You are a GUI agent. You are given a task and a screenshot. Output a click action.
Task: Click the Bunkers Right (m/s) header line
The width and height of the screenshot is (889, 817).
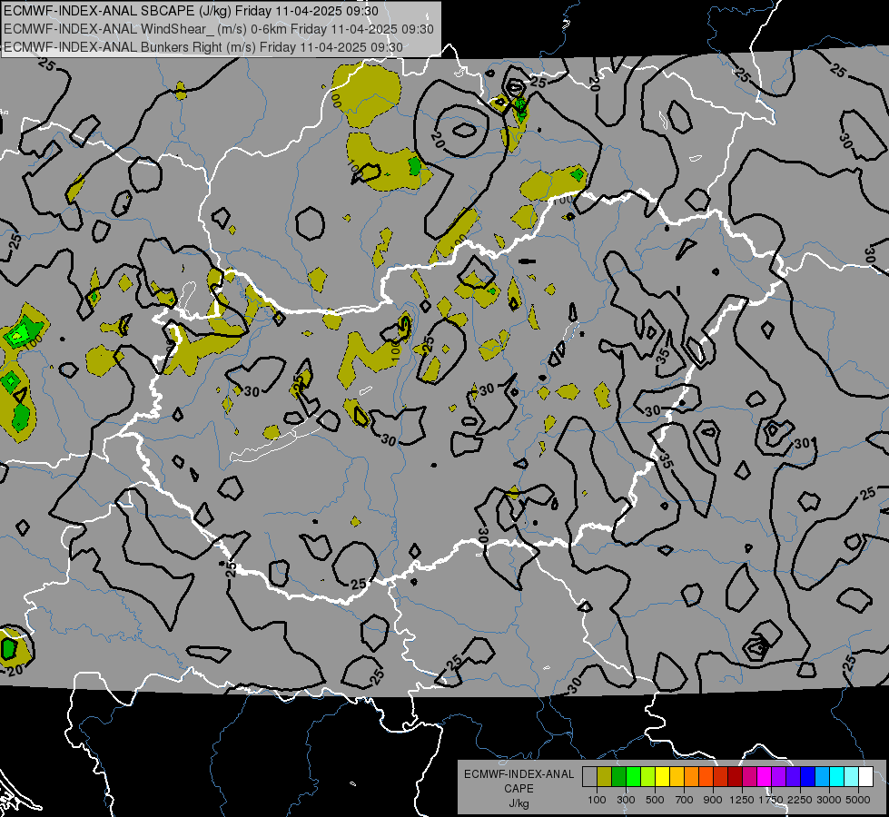point(203,47)
